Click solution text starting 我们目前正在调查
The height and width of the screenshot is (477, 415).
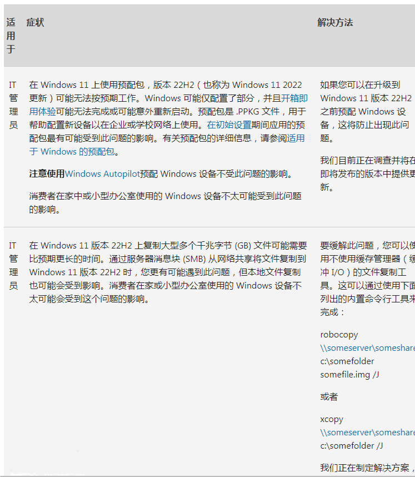pyautogui.click(x=368, y=173)
